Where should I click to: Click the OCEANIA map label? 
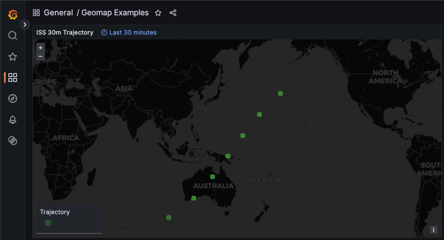point(263,180)
